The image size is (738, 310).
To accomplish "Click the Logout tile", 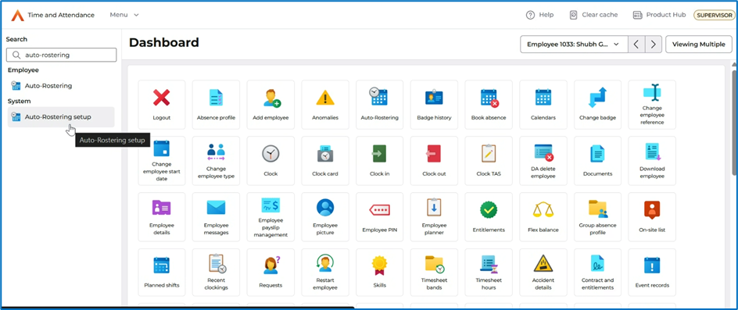I will click(161, 105).
